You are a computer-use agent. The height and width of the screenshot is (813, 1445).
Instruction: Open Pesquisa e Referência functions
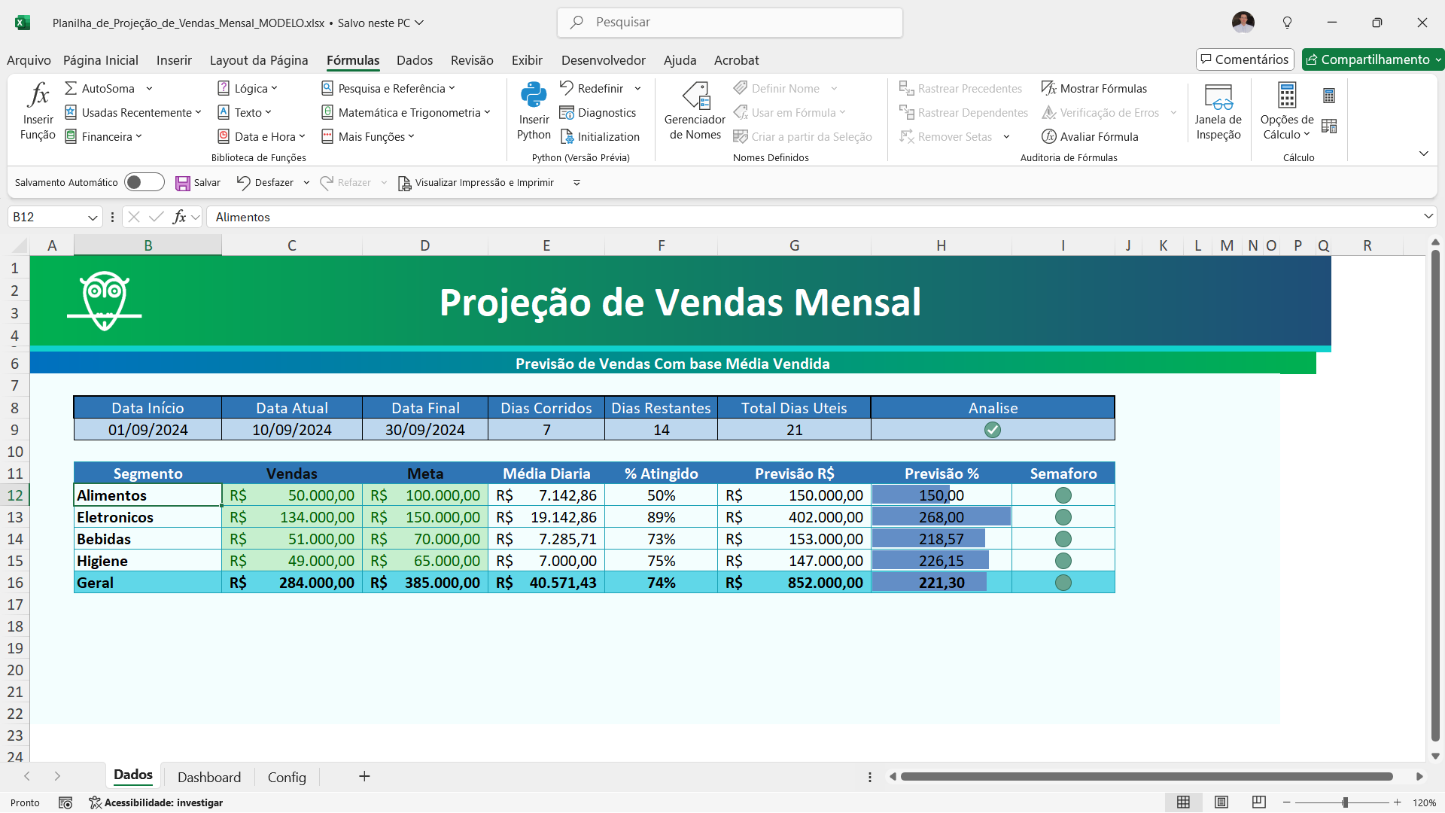[388, 88]
